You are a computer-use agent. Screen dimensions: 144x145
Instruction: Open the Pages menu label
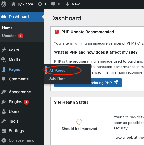[14, 69]
